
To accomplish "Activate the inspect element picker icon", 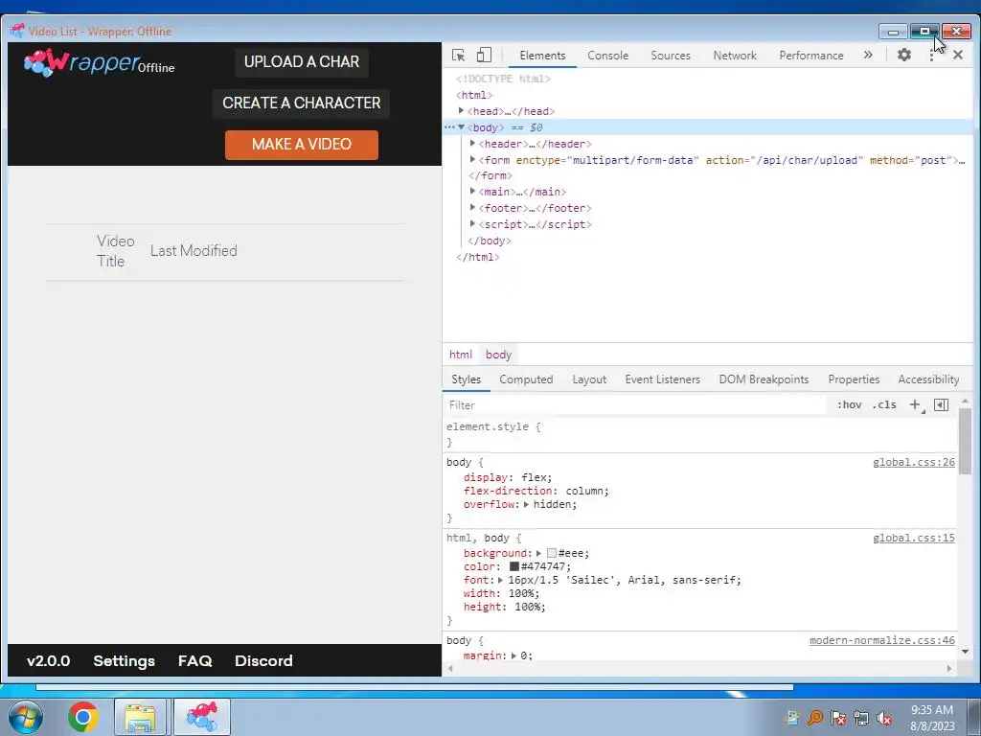I will click(458, 55).
